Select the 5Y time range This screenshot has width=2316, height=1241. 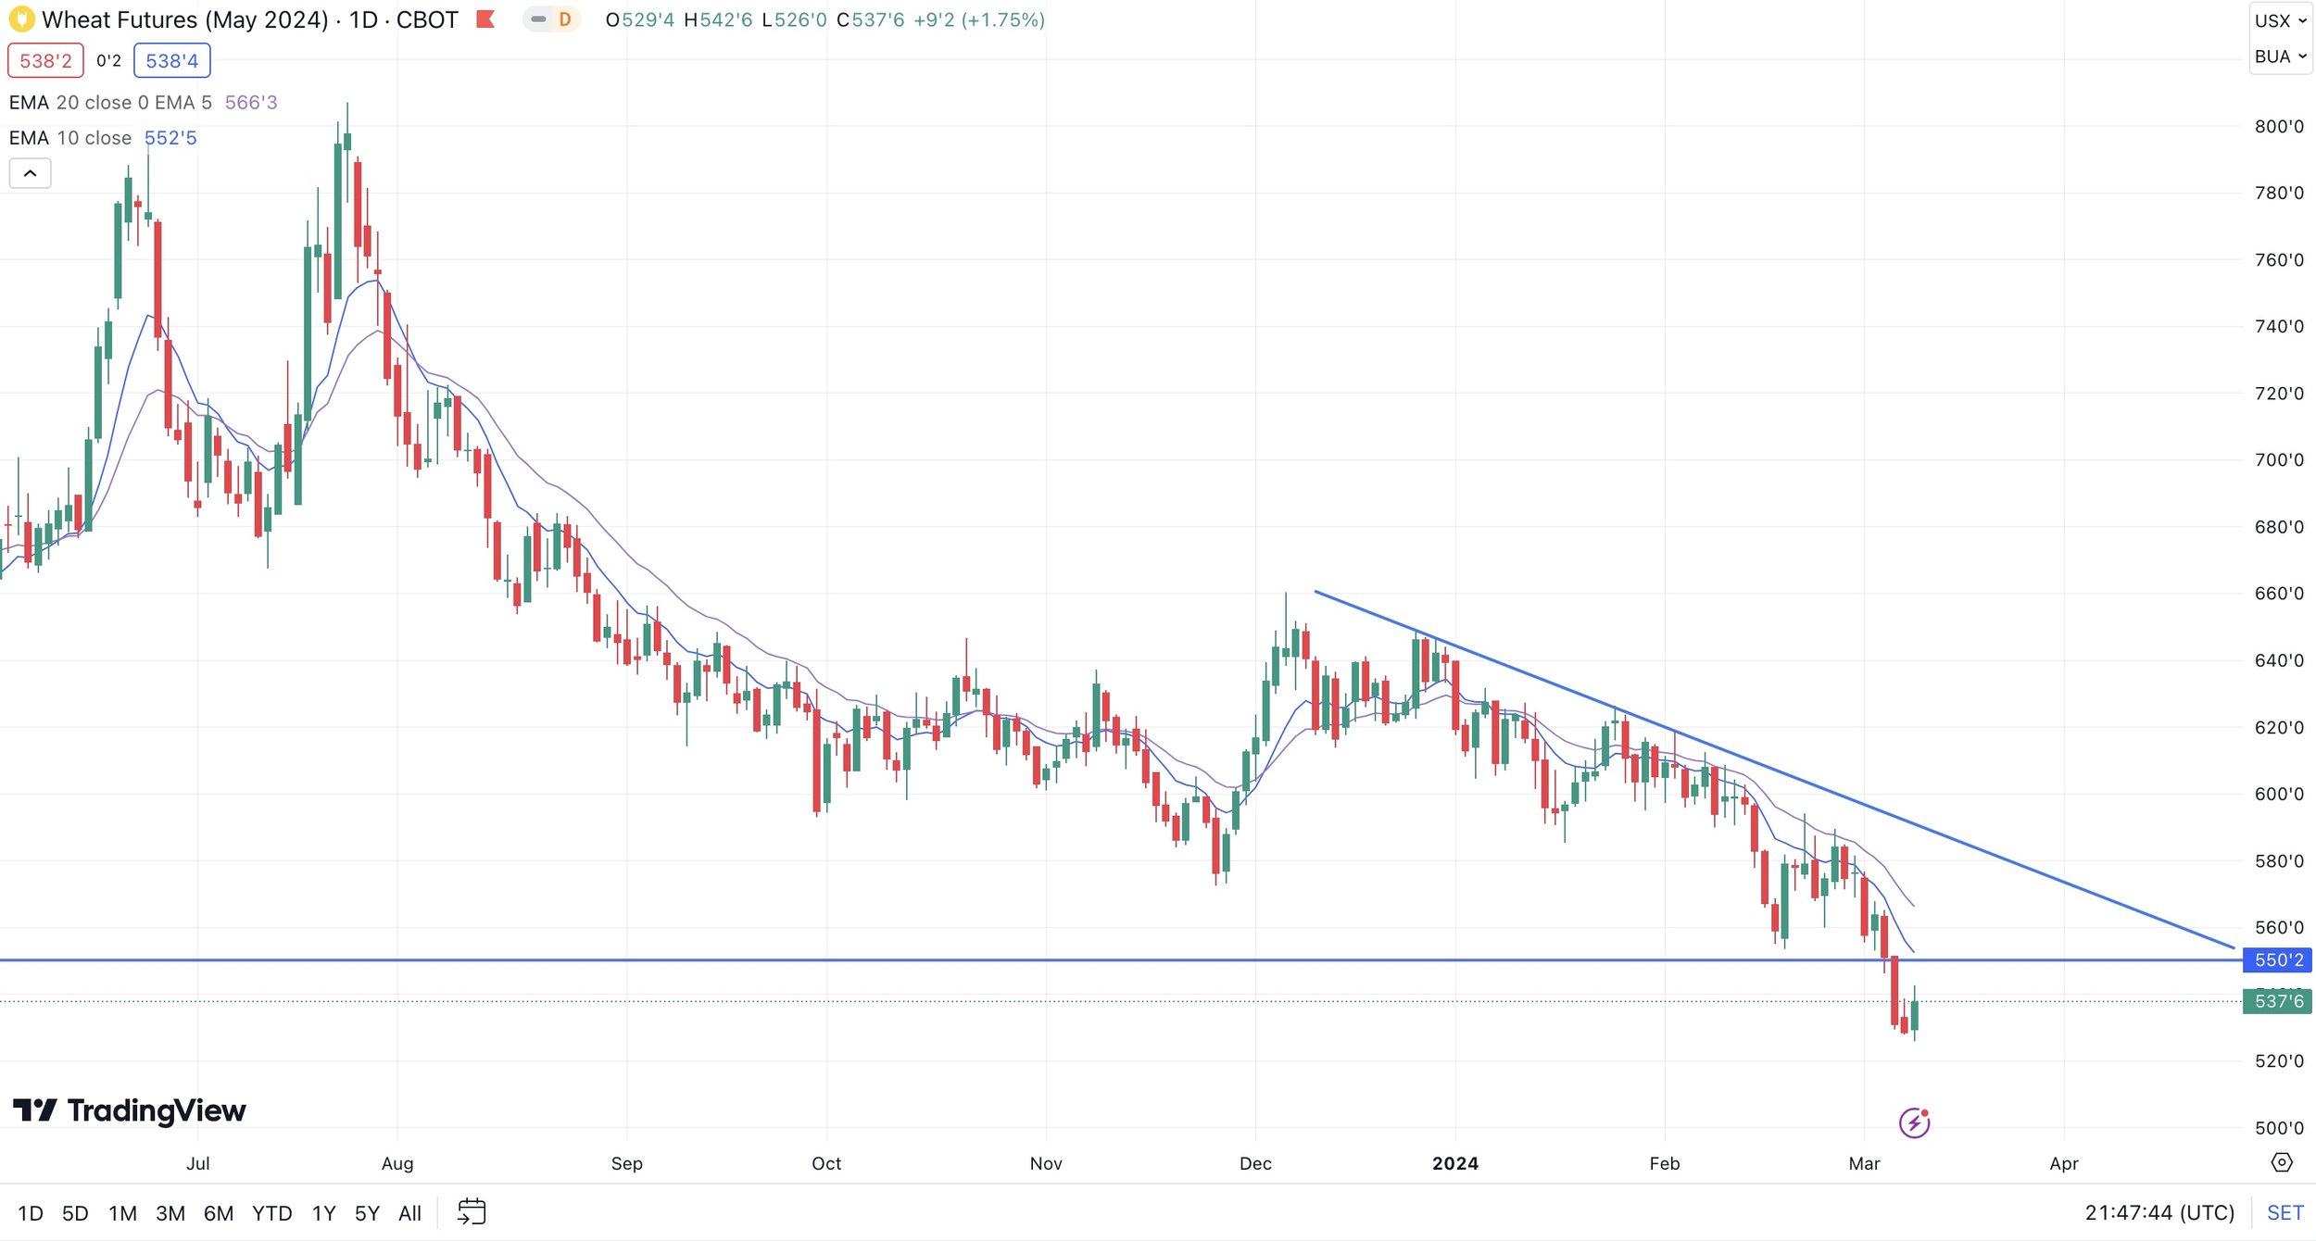click(x=367, y=1213)
